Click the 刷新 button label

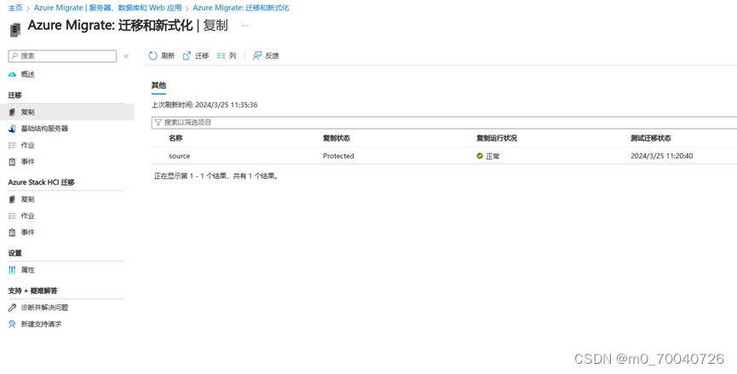click(168, 56)
